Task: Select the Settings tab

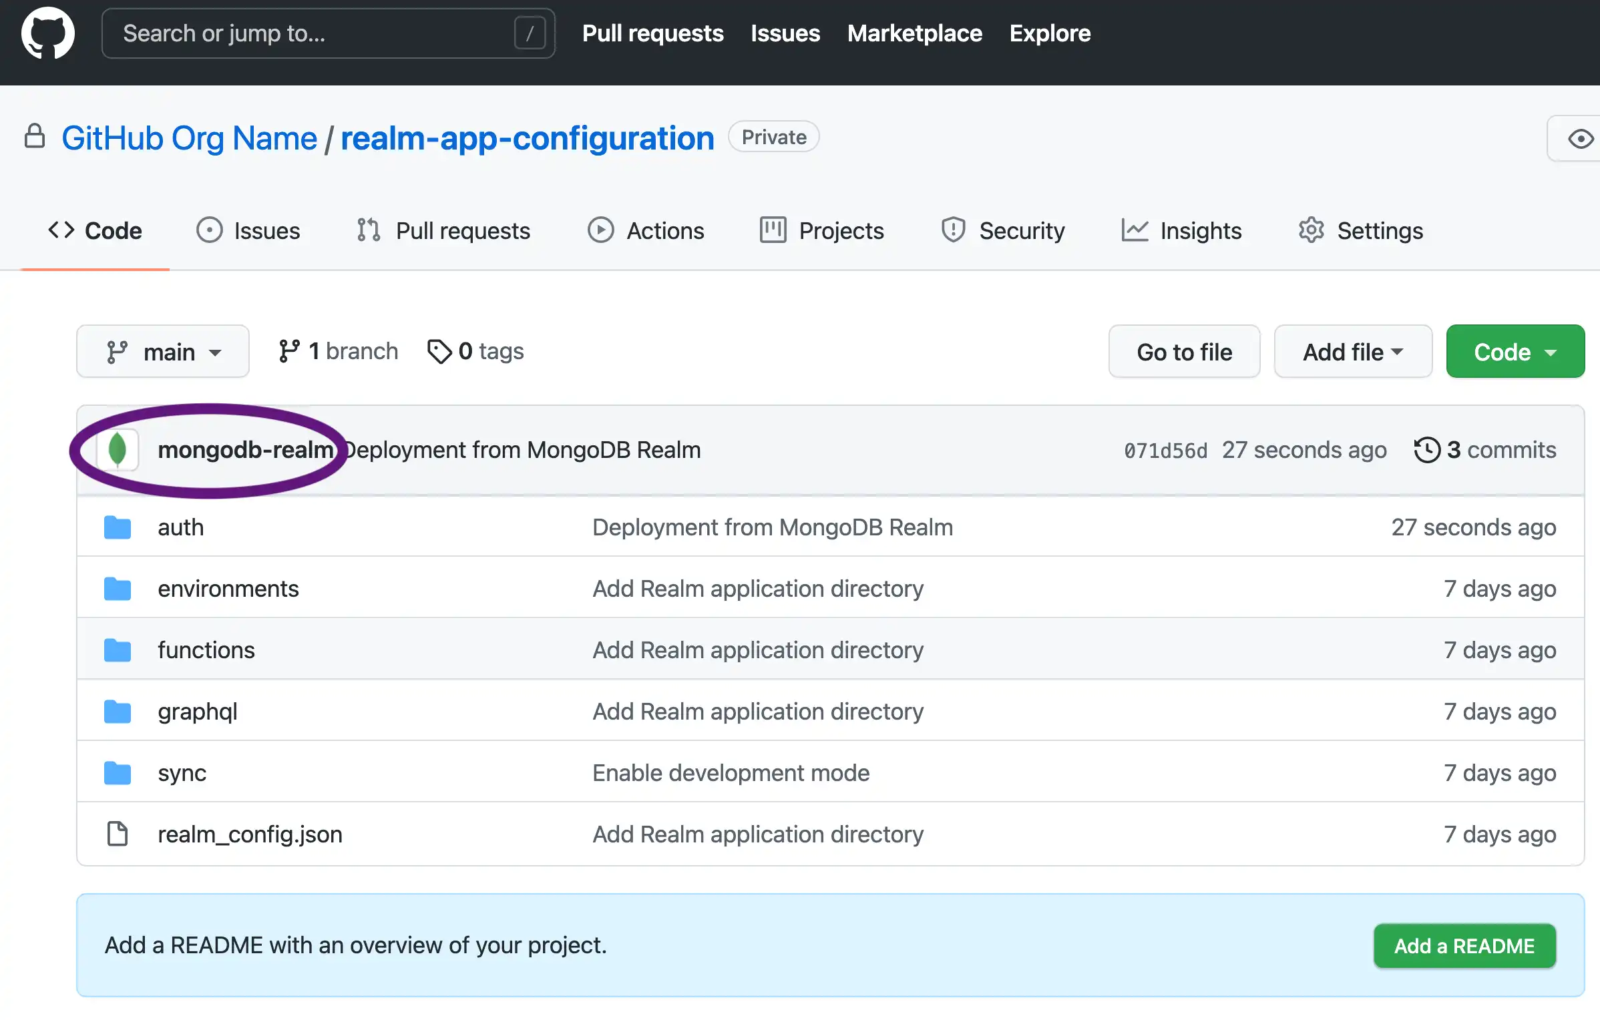Action: point(1380,231)
